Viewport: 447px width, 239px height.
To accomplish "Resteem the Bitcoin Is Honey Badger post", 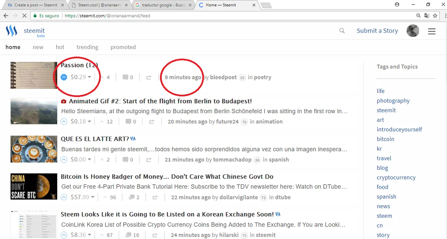I will point(155,197).
